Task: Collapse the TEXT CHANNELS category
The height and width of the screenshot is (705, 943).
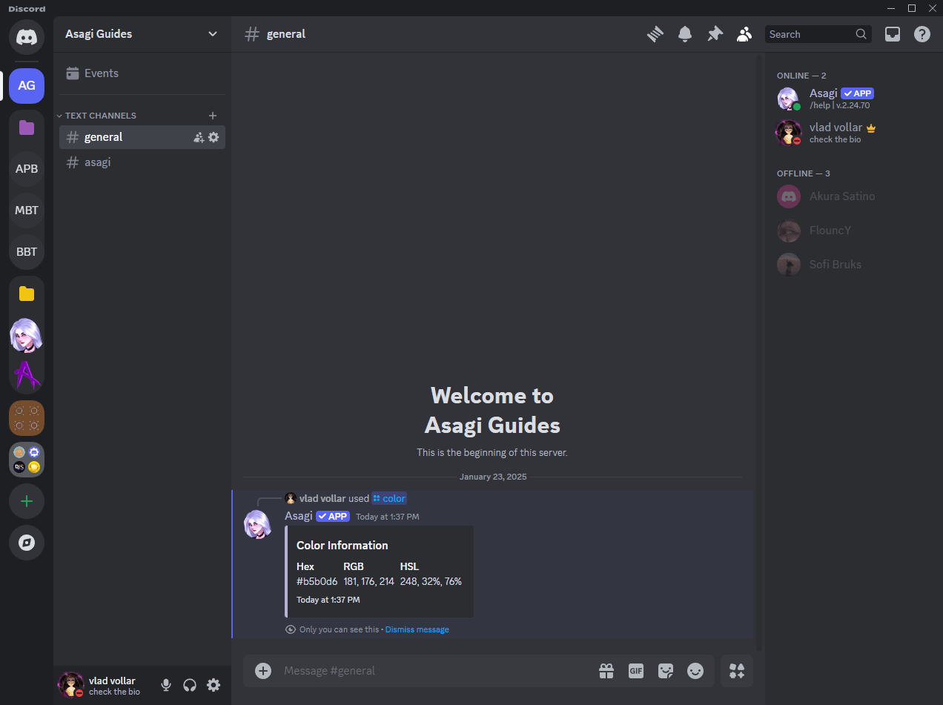Action: [x=96, y=116]
